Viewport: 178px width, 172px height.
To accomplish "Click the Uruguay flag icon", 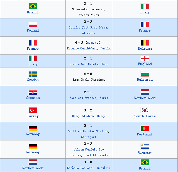I will point(145,146).
